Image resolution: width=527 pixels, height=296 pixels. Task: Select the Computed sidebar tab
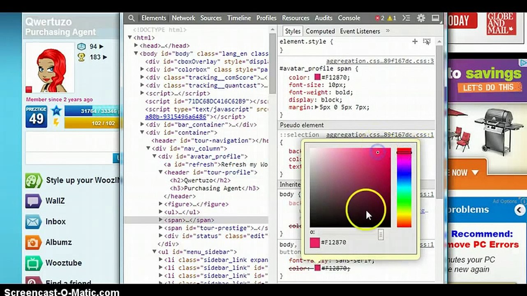point(320,31)
